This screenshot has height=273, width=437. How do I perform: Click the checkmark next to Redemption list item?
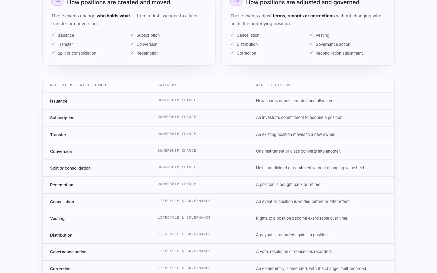click(x=132, y=53)
